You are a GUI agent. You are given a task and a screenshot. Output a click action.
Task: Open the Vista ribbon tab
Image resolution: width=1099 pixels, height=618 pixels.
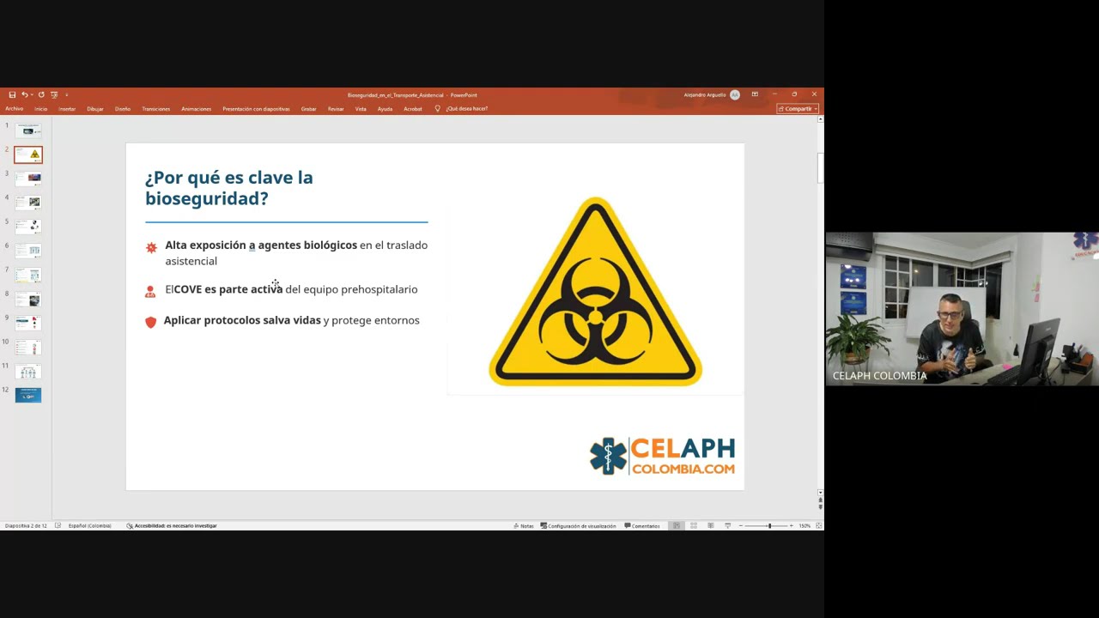(361, 109)
